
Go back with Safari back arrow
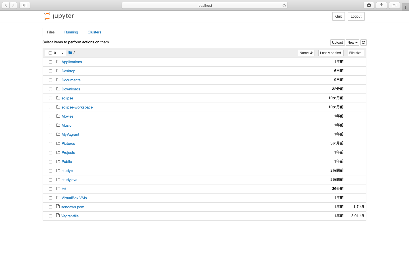(6, 5)
